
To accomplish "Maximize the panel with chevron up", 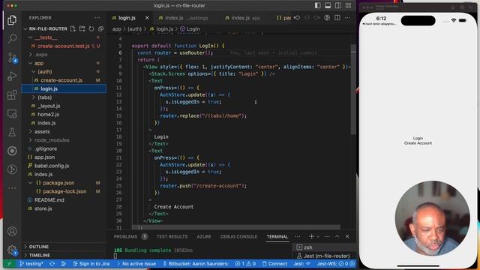I will pos(337,236).
